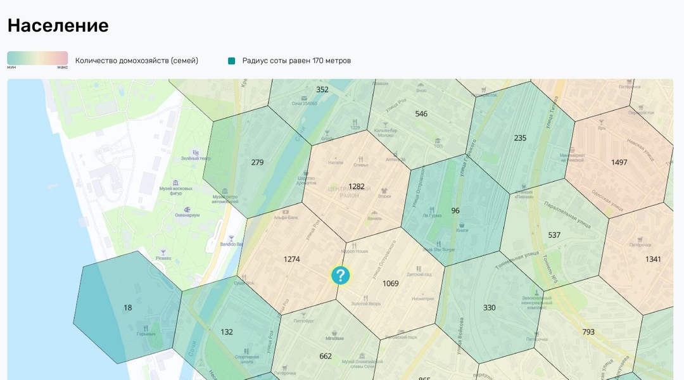Image resolution: width=684 pixels, height=380 pixels.
Task: Click the Население heading
Action: 58,25
